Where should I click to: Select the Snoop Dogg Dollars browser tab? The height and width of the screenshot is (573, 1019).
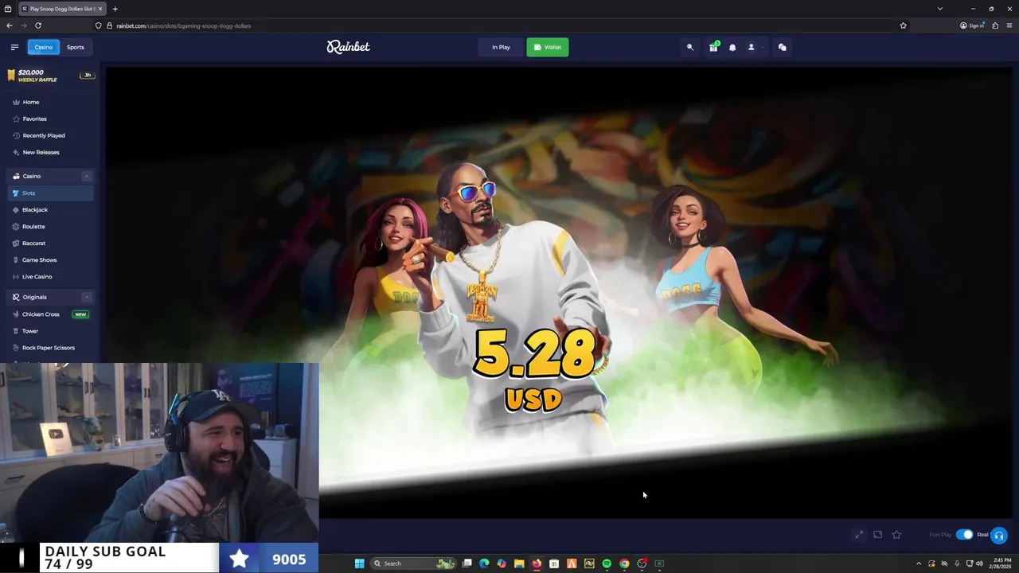point(62,9)
